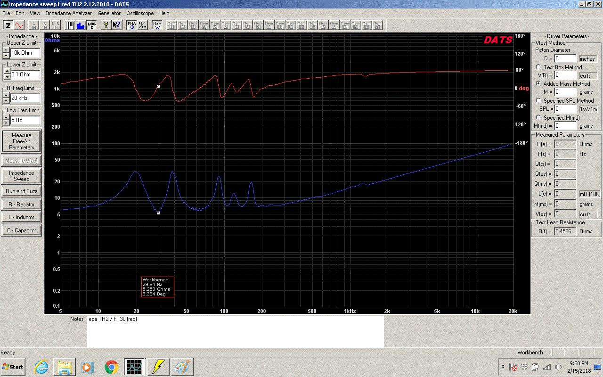Increase the Upper Z Limit with up arrow
This screenshot has height=377, width=603.
tap(6, 50)
